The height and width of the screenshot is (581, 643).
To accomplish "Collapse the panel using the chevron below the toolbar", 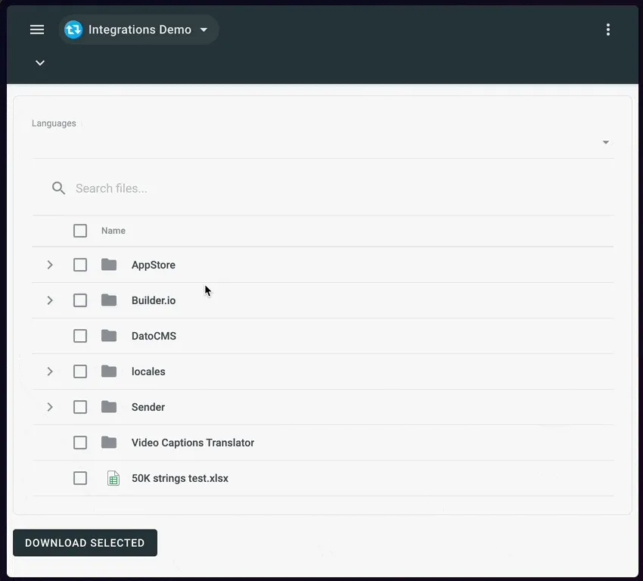I will [x=39, y=63].
